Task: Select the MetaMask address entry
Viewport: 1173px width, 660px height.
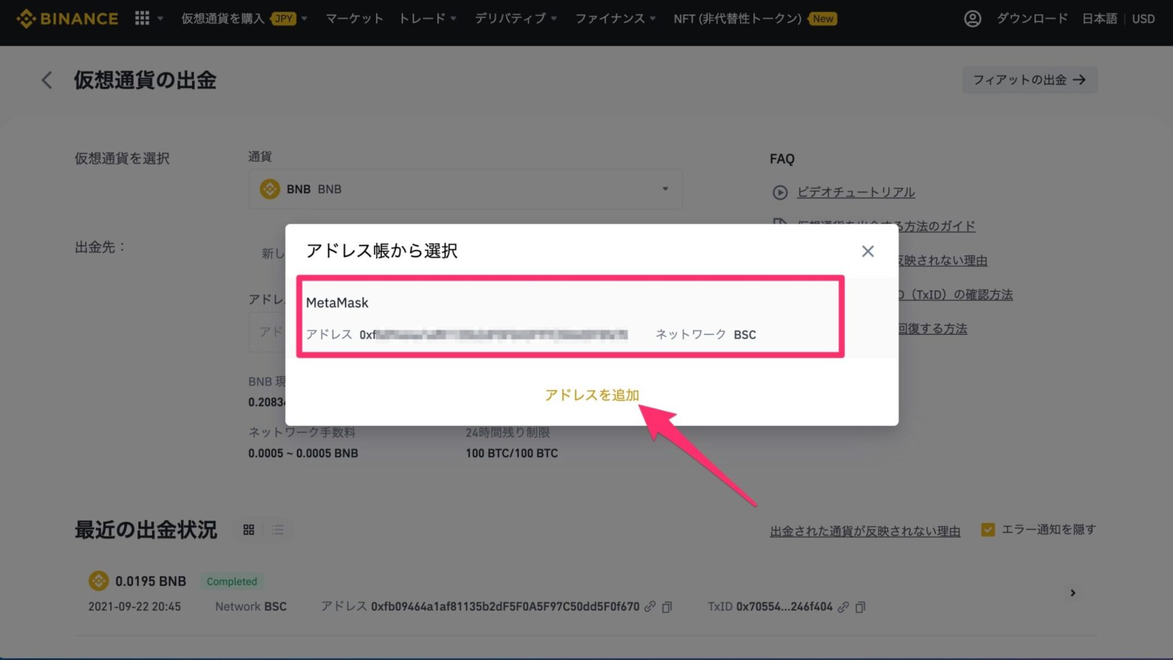Action: tap(570, 317)
